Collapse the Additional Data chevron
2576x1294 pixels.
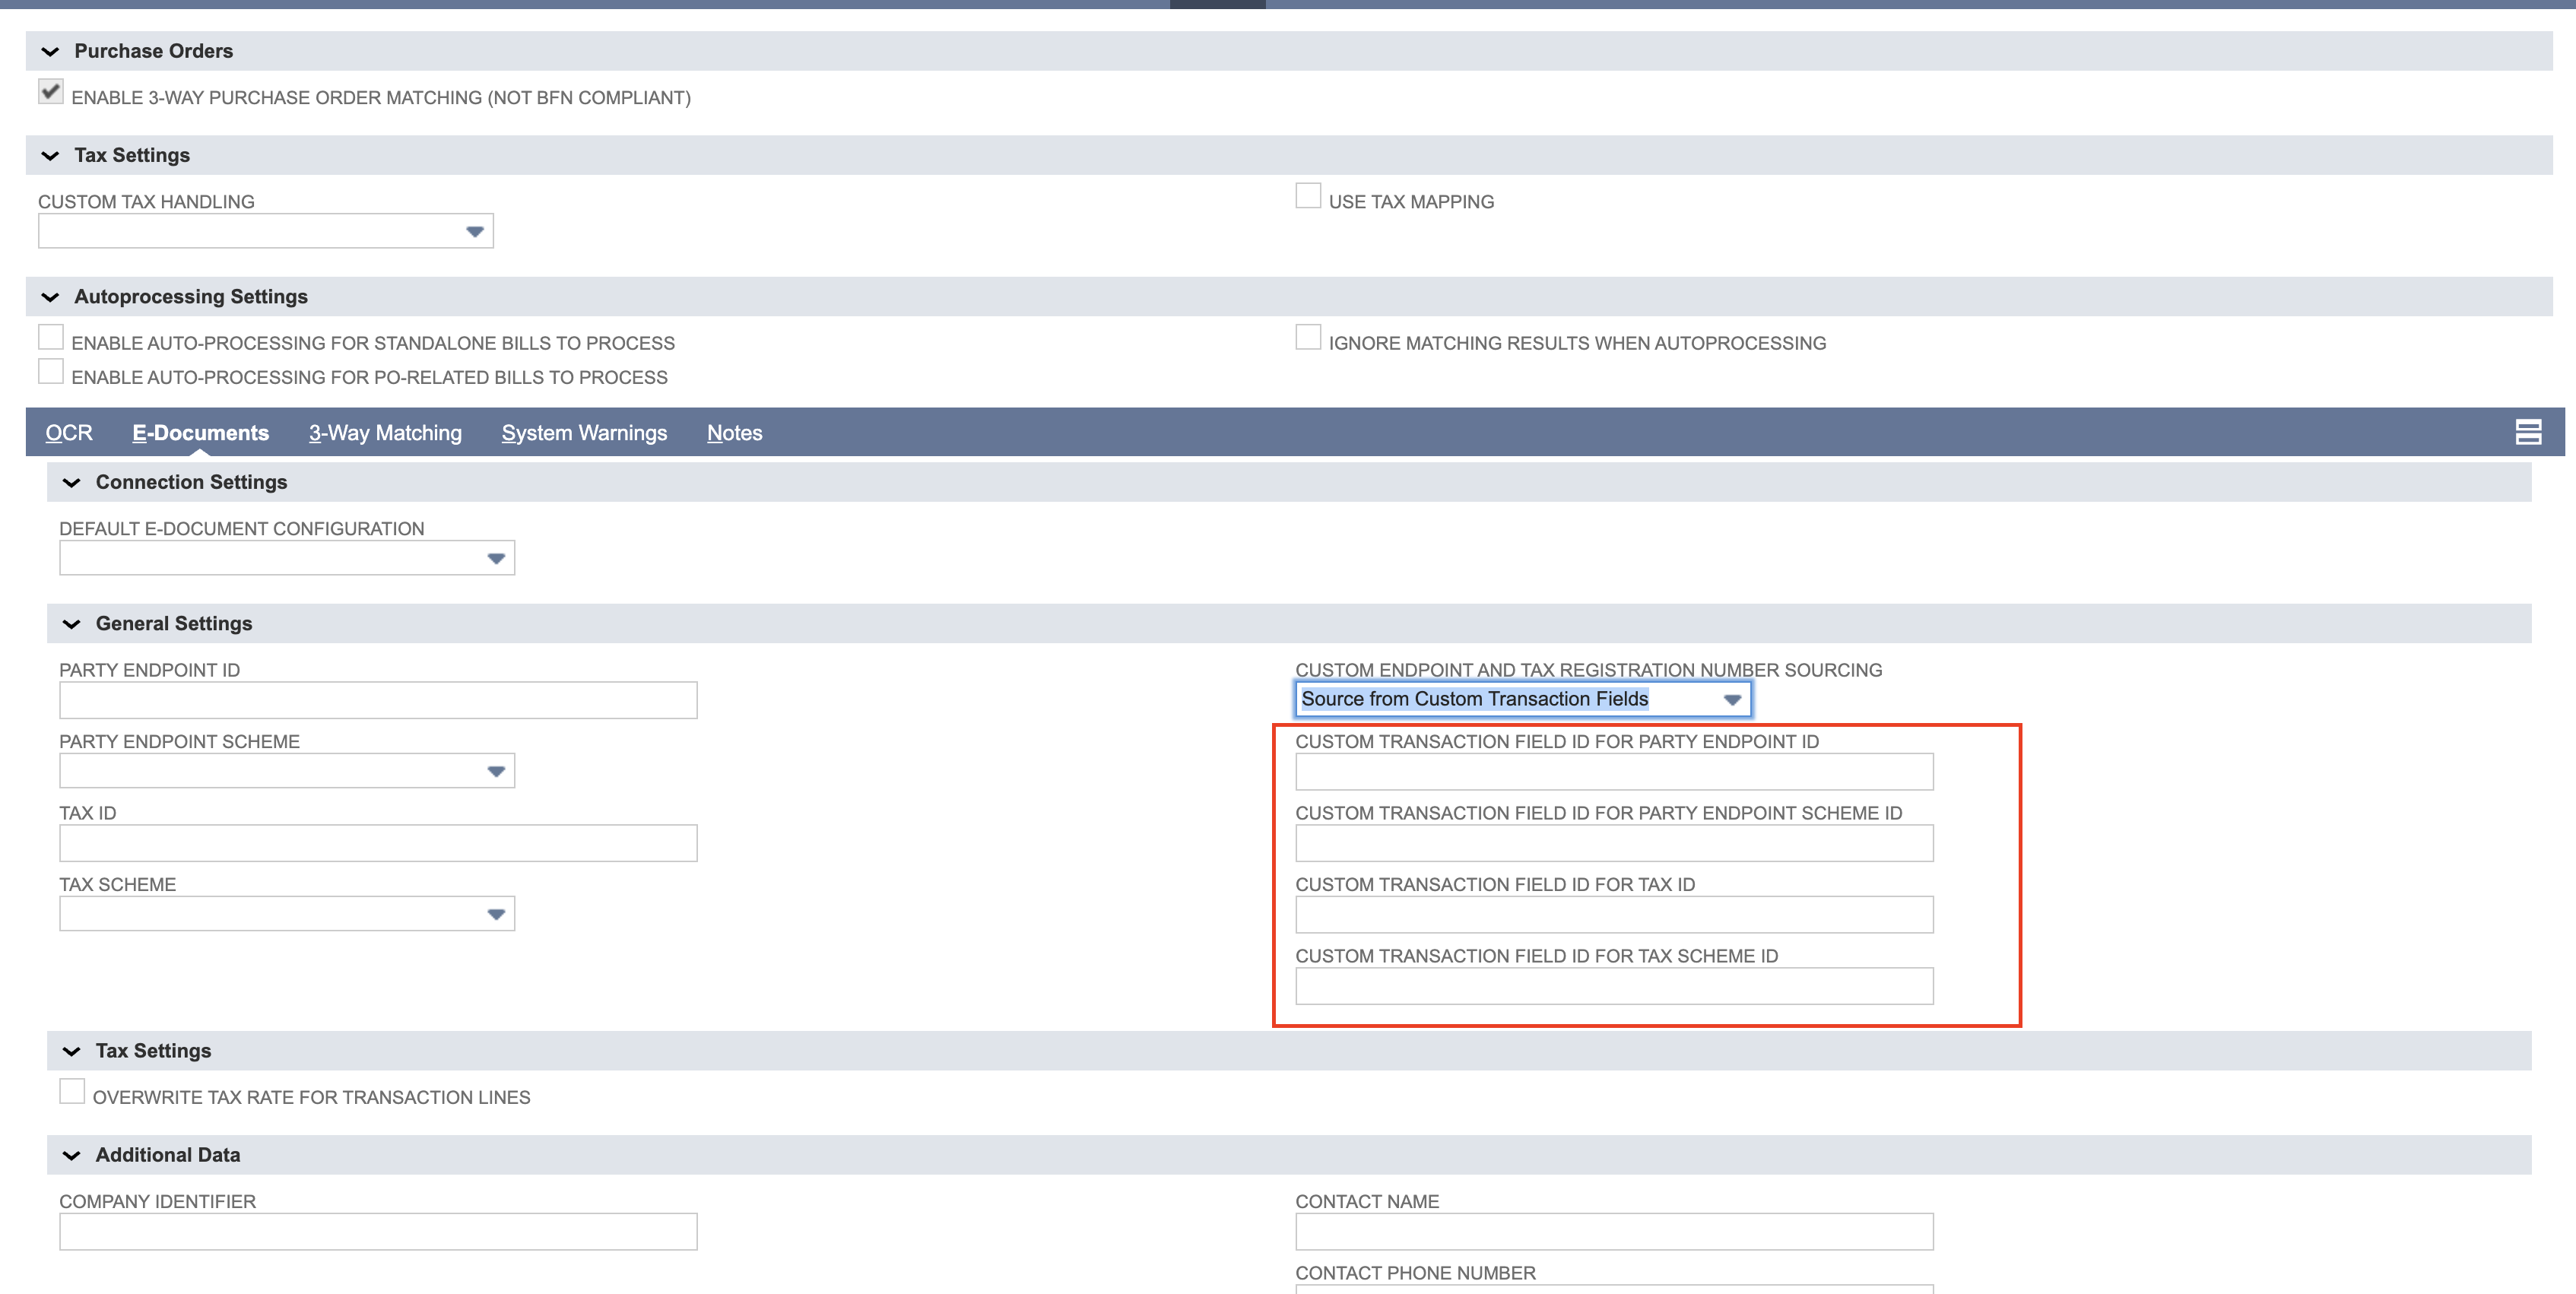click(x=71, y=1156)
